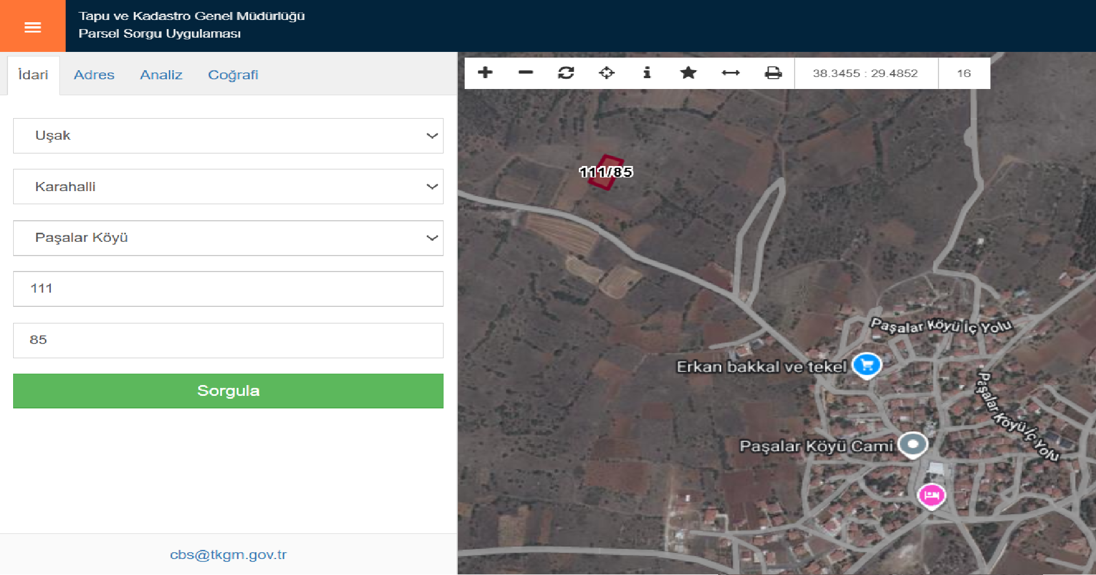Click Paşalar Köyü Cami map marker
The image size is (1096, 575).
tap(913, 445)
